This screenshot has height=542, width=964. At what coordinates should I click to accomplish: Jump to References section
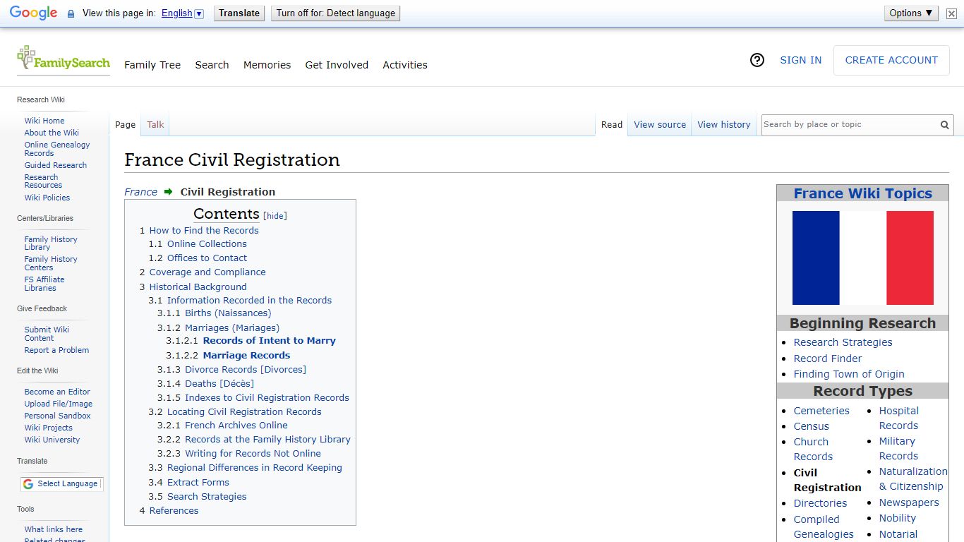(x=174, y=510)
